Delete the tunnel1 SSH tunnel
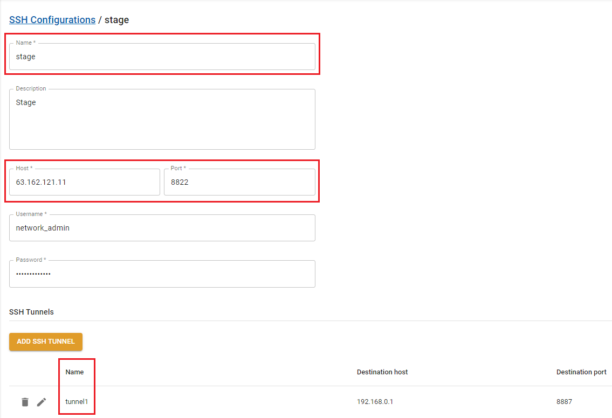612x418 pixels. (x=25, y=402)
